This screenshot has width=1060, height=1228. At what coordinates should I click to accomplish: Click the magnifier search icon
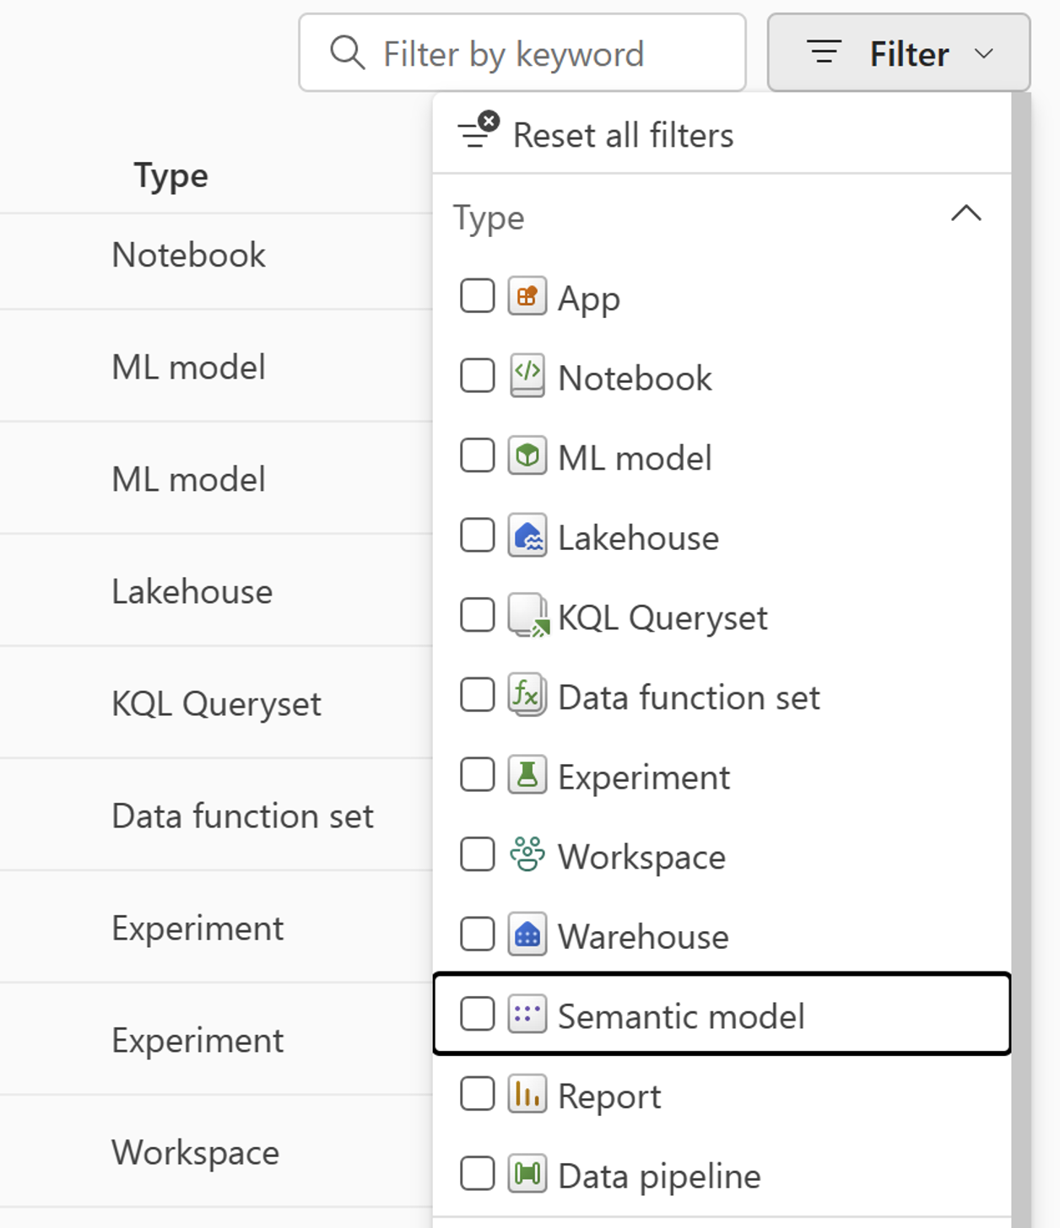click(x=348, y=52)
